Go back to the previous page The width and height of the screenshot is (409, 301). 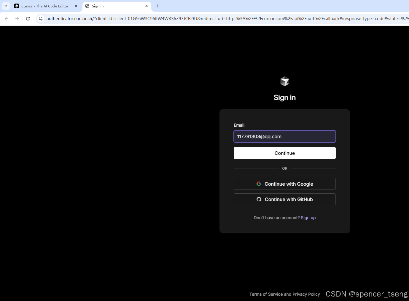tap(7, 19)
